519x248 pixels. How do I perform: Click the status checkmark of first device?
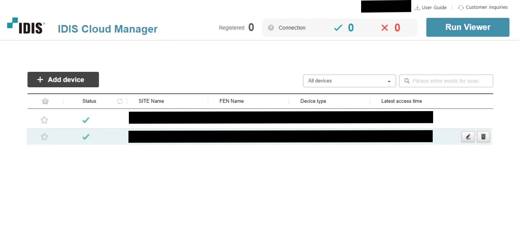86,120
